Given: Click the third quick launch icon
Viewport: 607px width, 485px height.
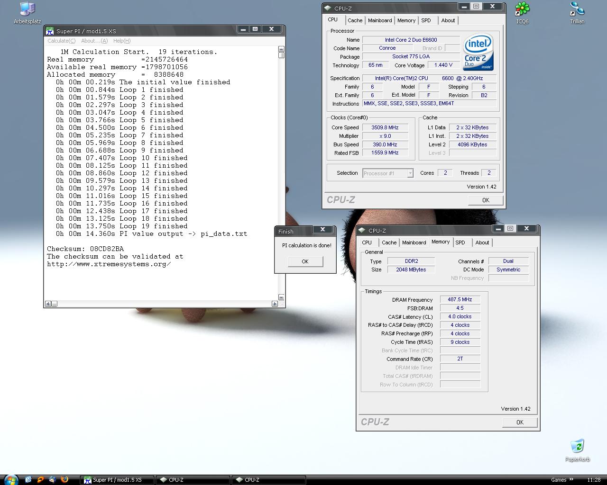Looking at the screenshot, I should point(53,480).
